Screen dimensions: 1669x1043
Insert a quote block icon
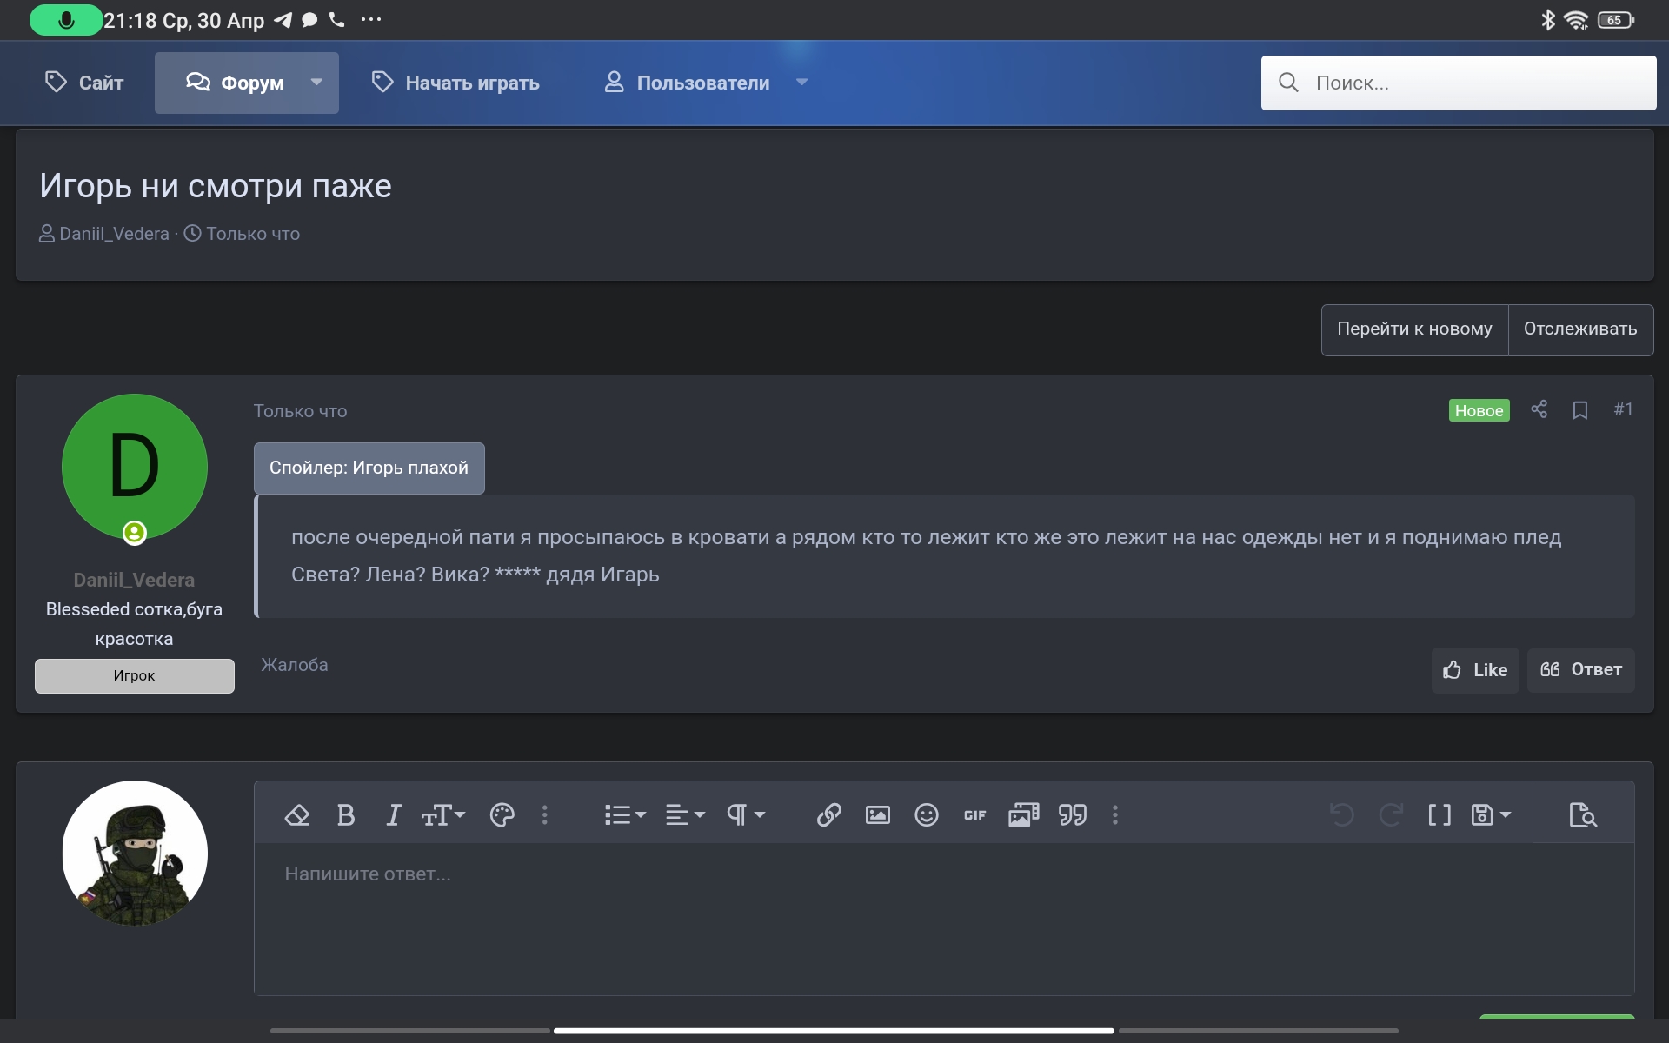[1073, 815]
